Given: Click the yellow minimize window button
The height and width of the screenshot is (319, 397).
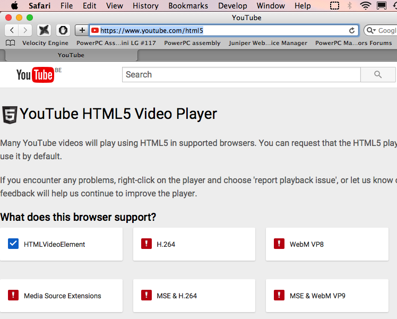Looking at the screenshot, I should pyautogui.click(x=19, y=18).
